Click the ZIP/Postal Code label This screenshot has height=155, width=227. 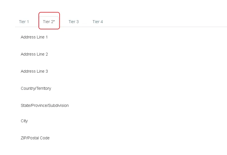[35, 138]
